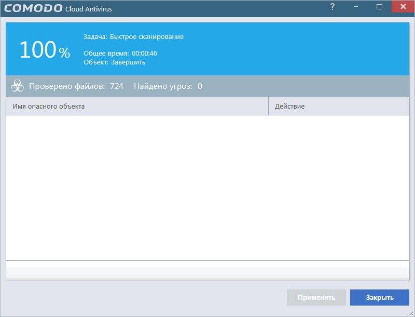The image size is (415, 317).
Task: Click the Общее время: 00:00:46 text
Action: [120, 54]
